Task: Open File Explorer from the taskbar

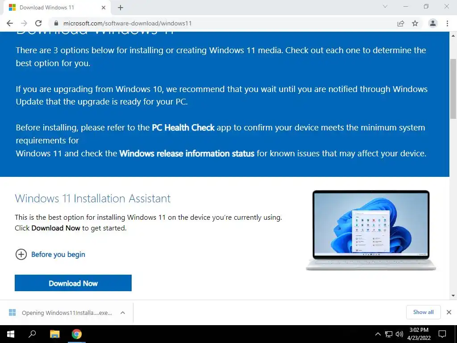Action: click(54, 334)
